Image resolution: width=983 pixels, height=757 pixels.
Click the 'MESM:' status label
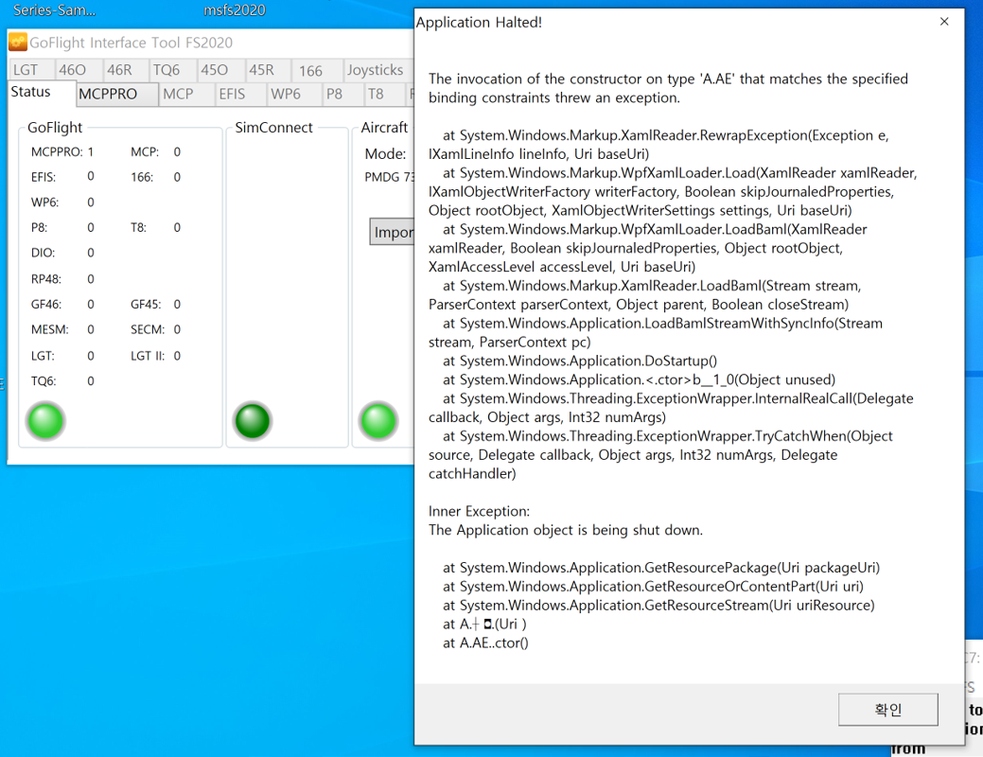tap(49, 329)
